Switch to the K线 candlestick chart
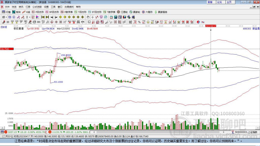Viewport: 260px width, 146px height. [x=26, y=12]
